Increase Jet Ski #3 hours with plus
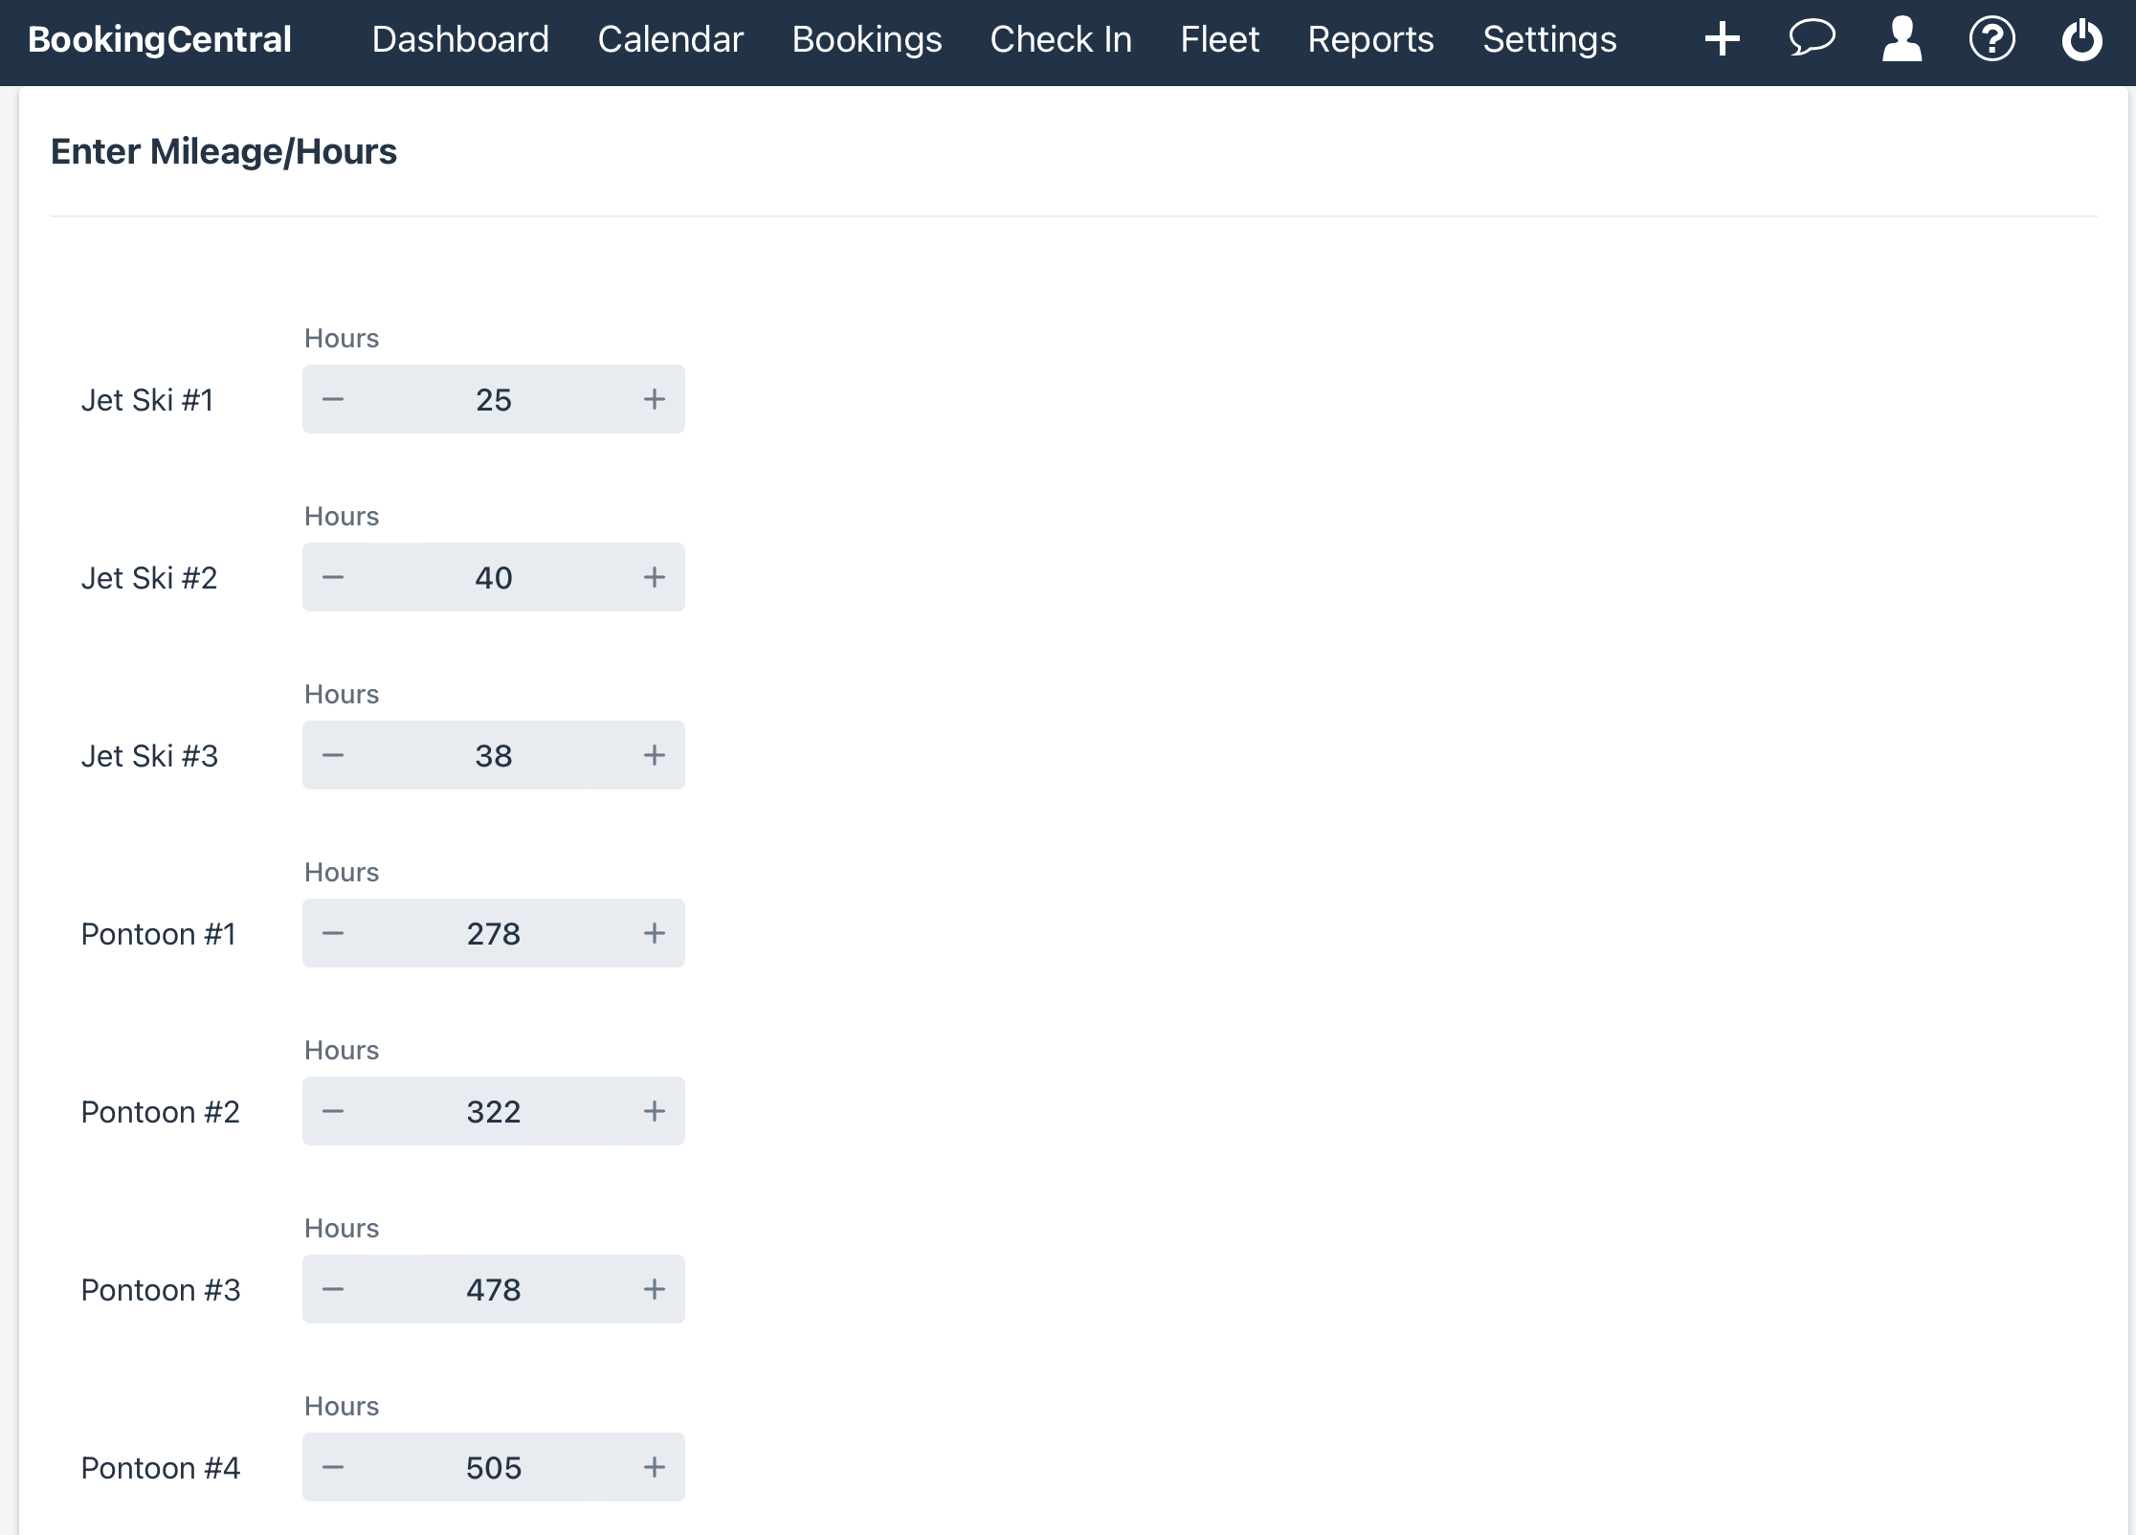Screen dimensions: 2136x1535 point(655,755)
